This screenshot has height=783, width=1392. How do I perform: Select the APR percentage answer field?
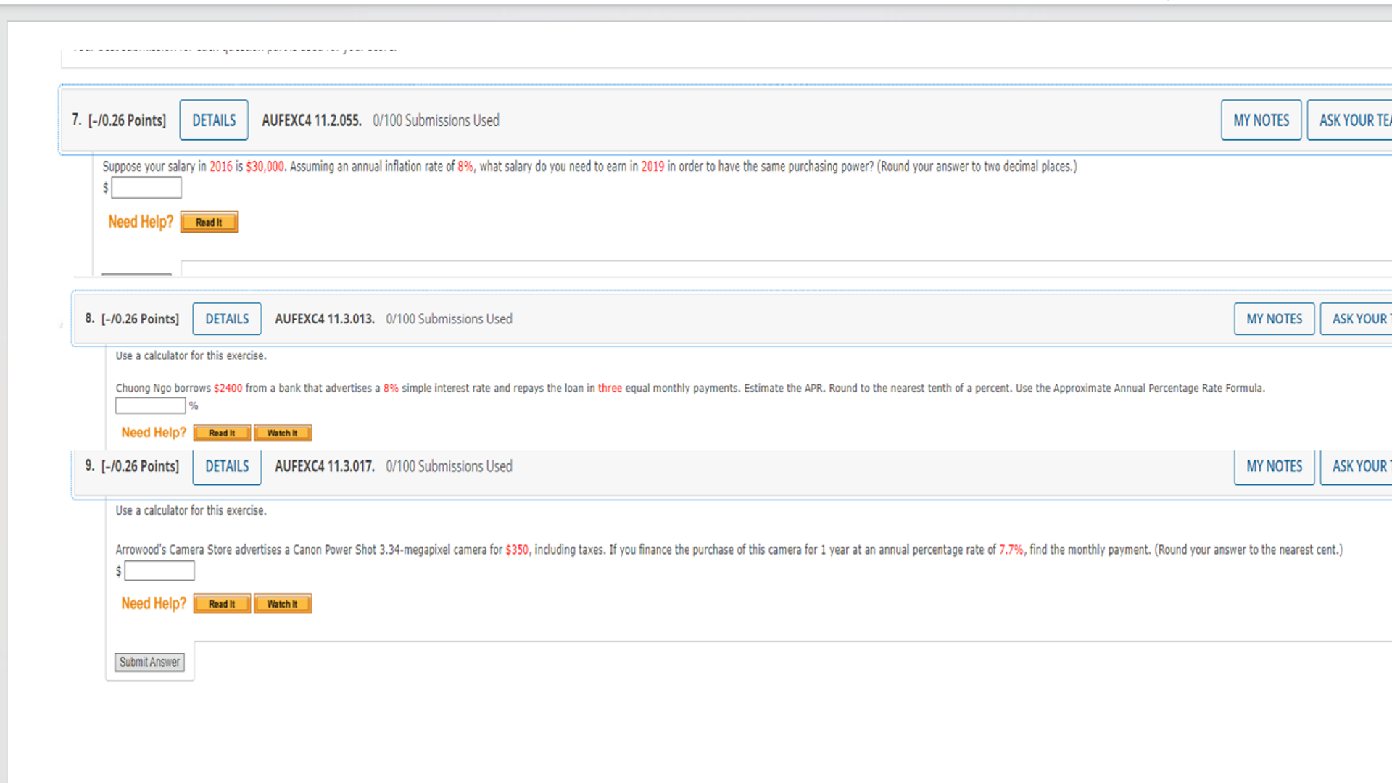coord(149,405)
